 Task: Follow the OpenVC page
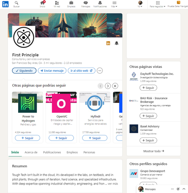[x=61, y=138]
